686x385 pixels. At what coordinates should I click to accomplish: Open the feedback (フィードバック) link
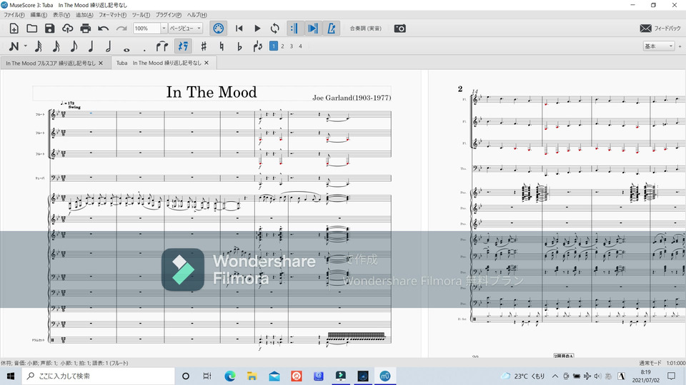660,29
